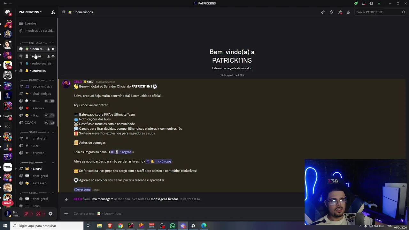The image size is (409, 230).
Task: Open pinned messages icon in header
Action: tap(340, 12)
